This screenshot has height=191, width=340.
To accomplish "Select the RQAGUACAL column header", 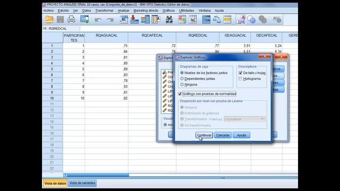I will (x=106, y=38).
